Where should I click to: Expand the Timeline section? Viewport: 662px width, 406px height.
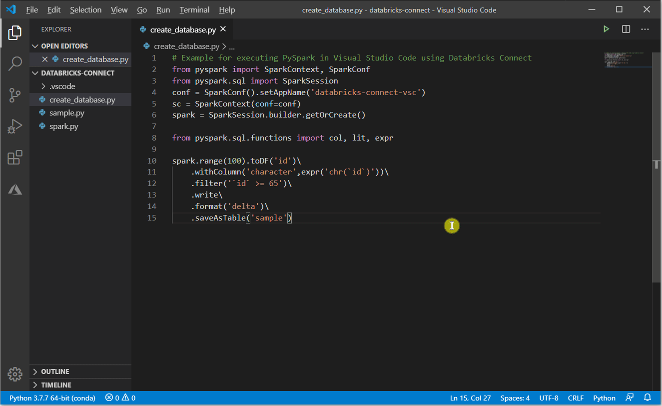(x=80, y=385)
